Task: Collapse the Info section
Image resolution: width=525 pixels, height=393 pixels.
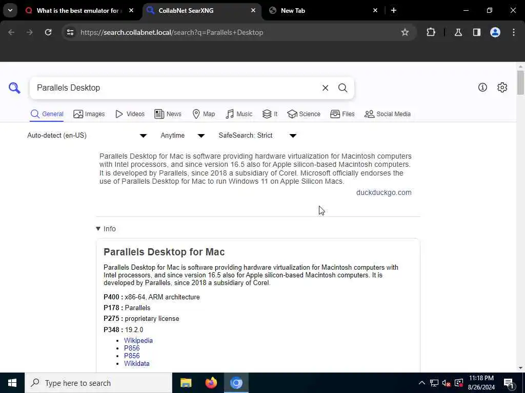Action: coord(106,229)
